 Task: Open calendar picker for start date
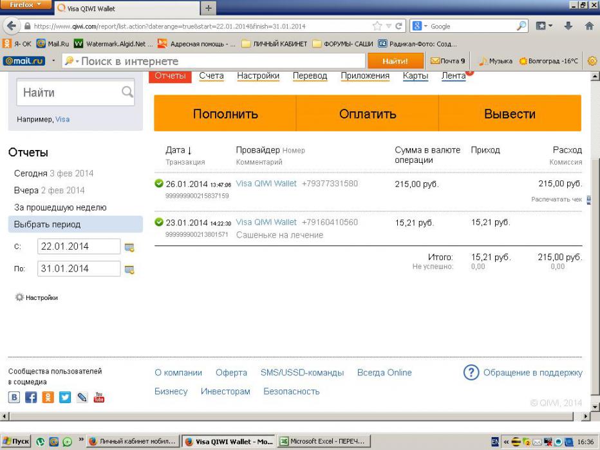(x=129, y=247)
